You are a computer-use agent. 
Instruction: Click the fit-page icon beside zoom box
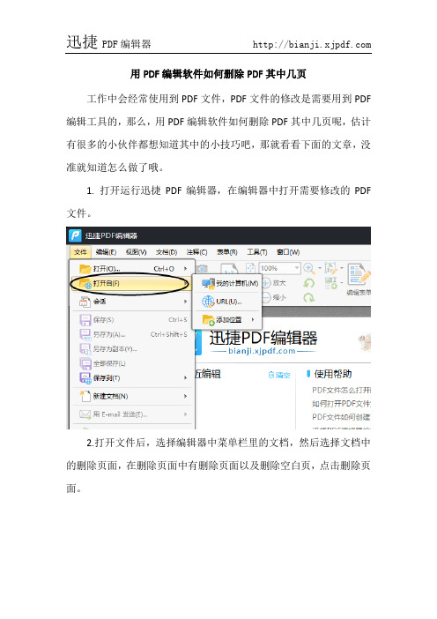pyautogui.click(x=250, y=268)
